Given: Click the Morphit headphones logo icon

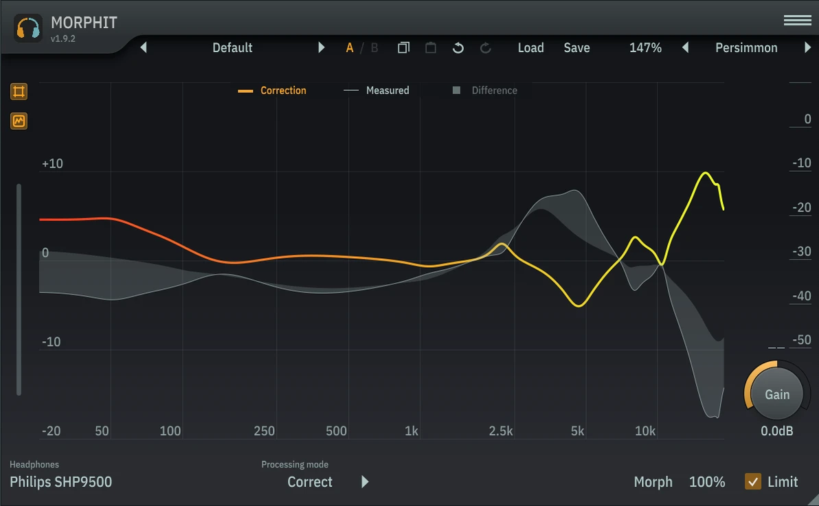Looking at the screenshot, I should point(28,28).
